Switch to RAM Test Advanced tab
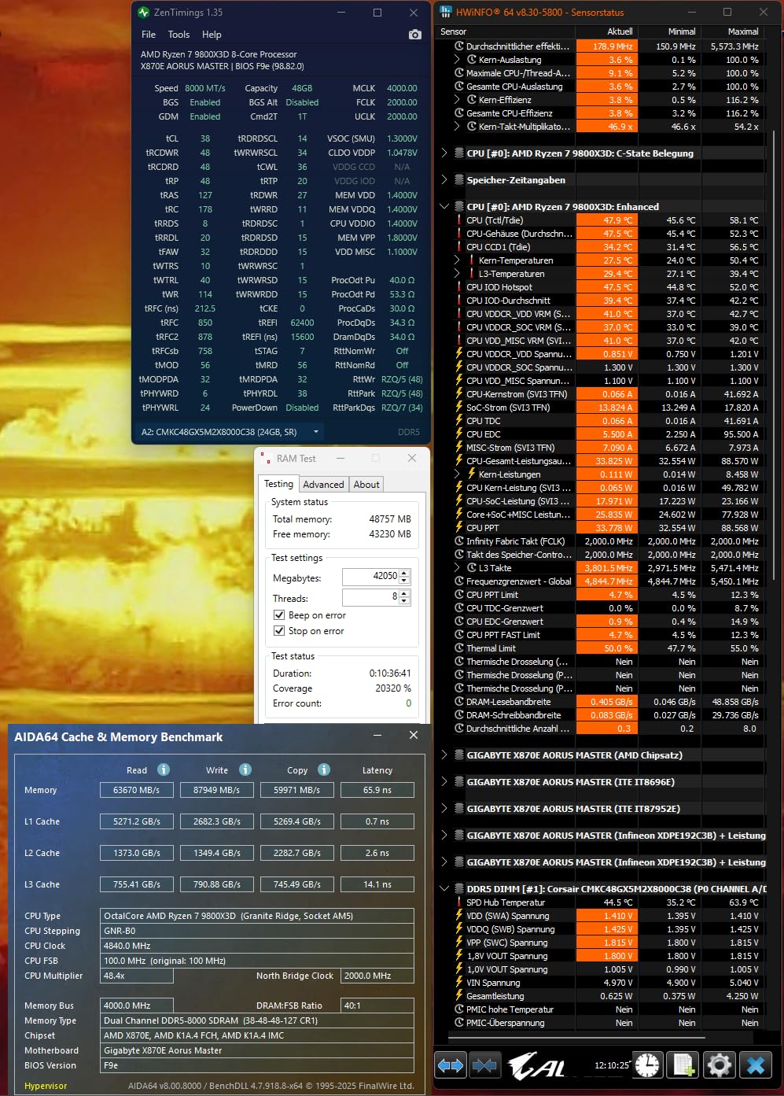784x1096 pixels. point(323,485)
